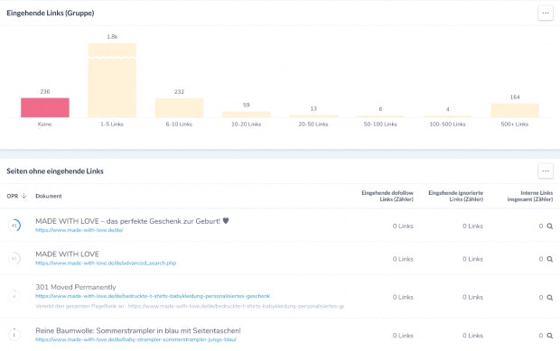Select the 1-5 Links bar

pos(112,80)
